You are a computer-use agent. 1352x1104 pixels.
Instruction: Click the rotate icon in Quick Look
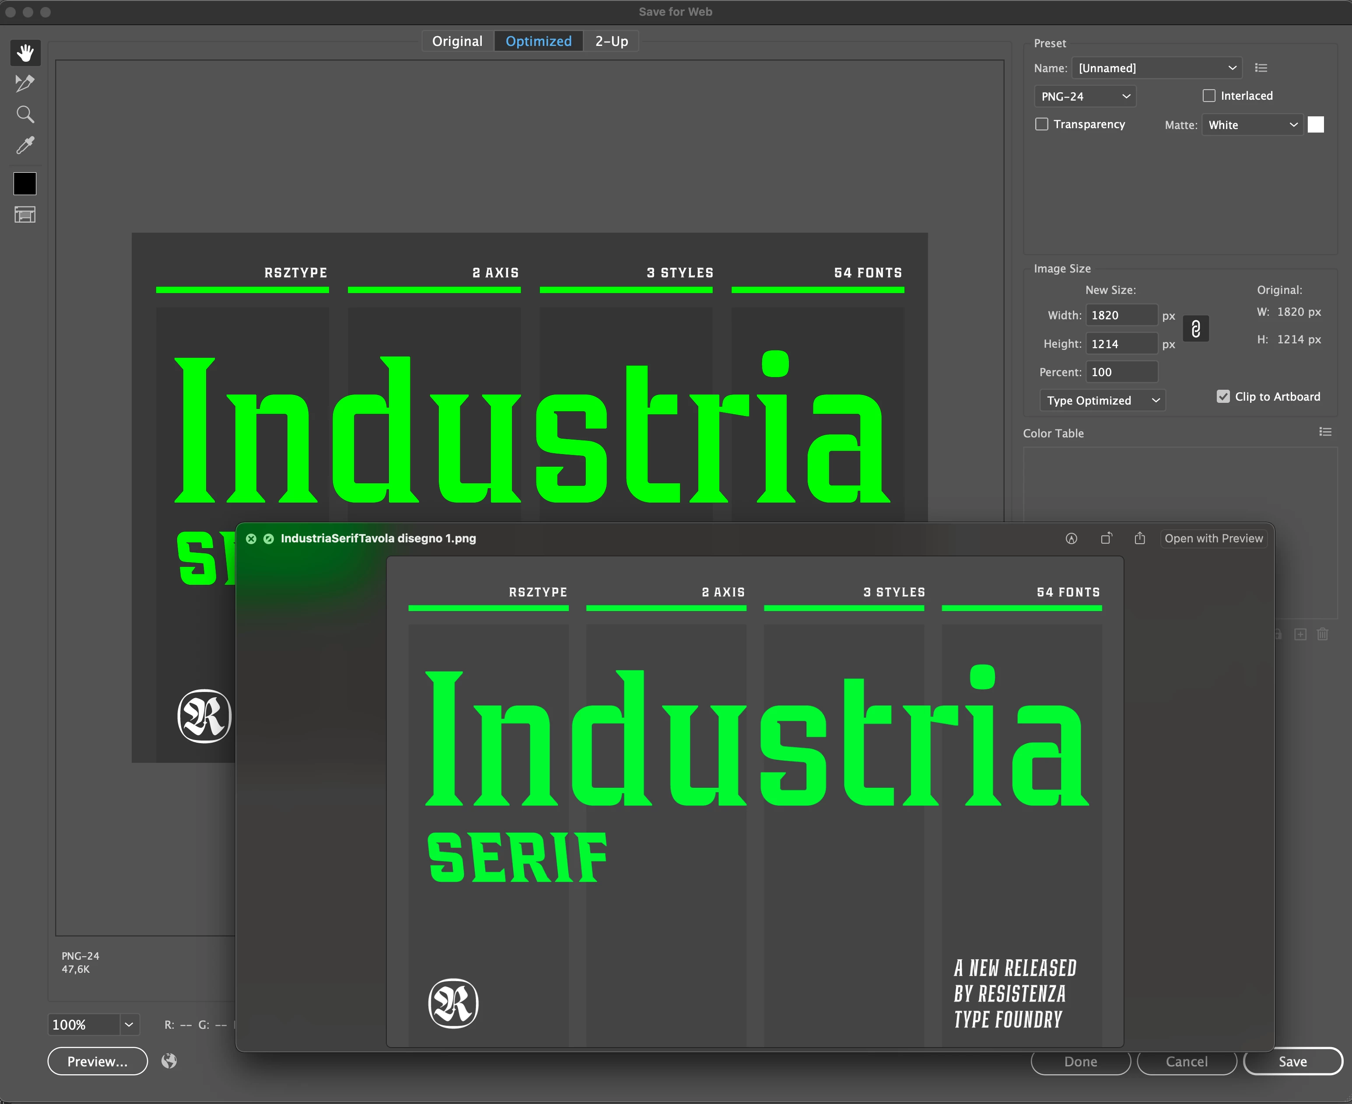pos(1107,538)
